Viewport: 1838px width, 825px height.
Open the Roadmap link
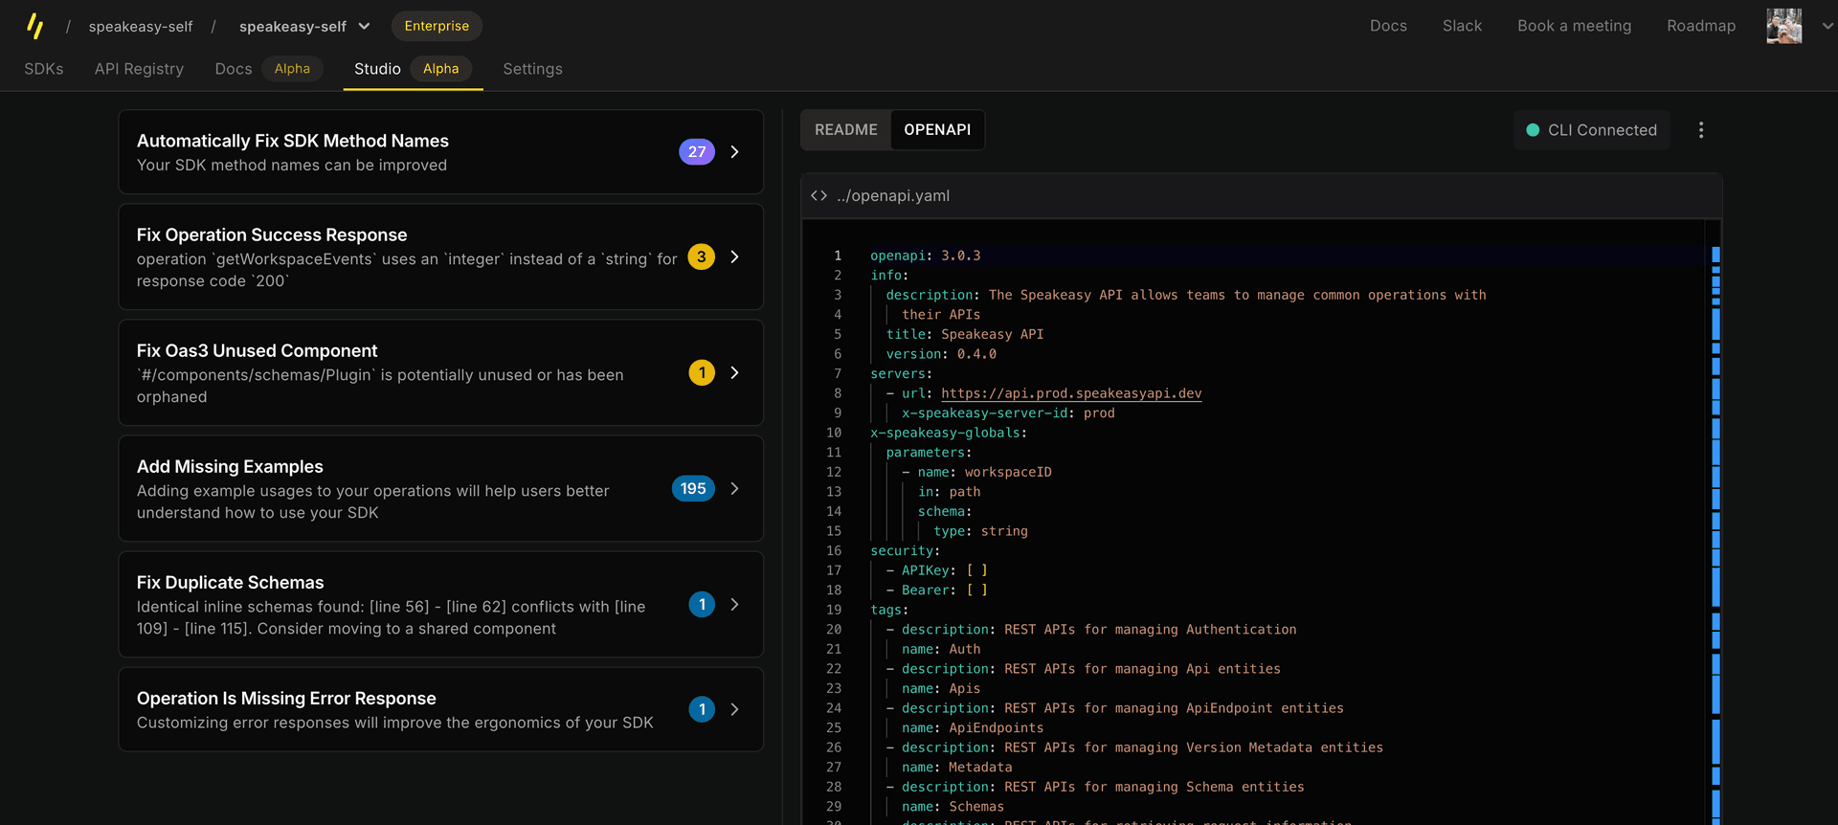(x=1700, y=26)
